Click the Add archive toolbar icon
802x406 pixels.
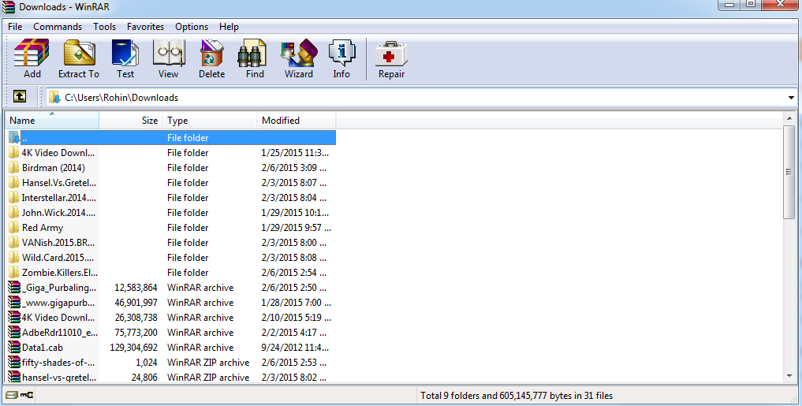(x=32, y=53)
